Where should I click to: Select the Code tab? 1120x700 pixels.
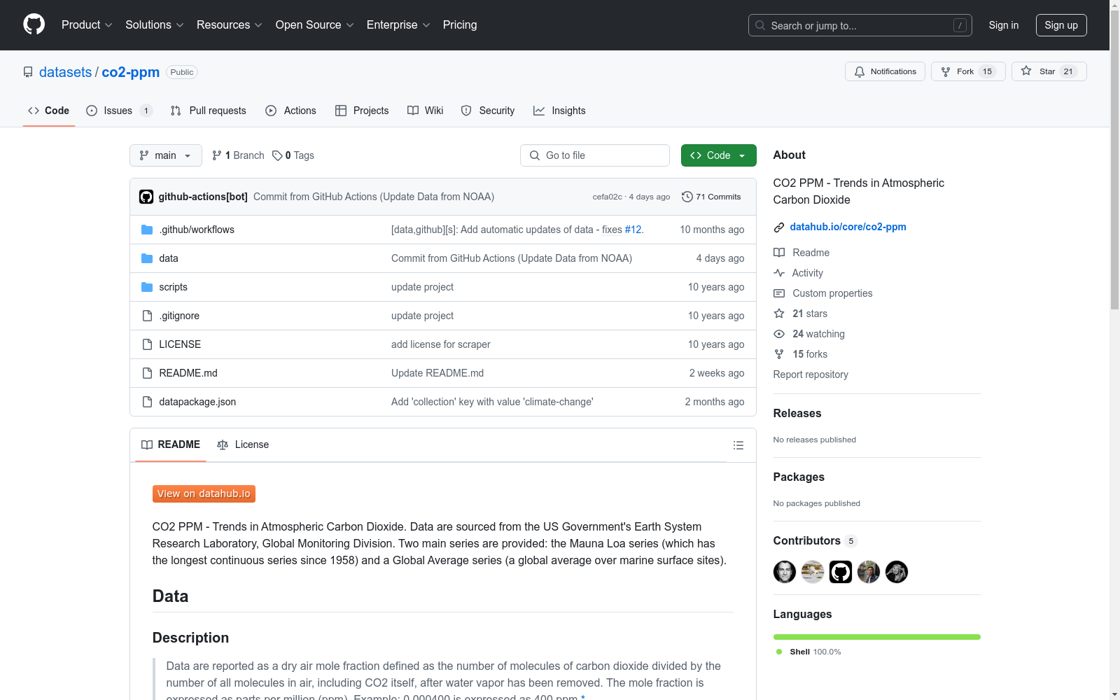[49, 111]
